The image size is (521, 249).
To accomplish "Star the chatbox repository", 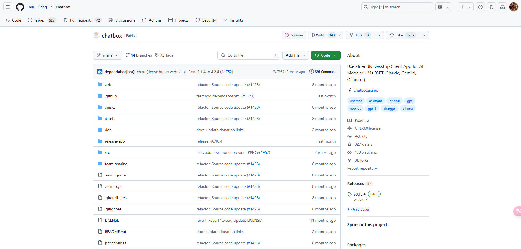I will point(403,35).
